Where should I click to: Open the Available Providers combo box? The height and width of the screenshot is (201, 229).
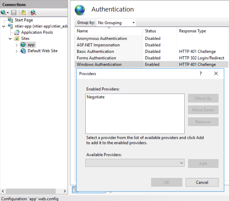pyautogui.click(x=135, y=163)
